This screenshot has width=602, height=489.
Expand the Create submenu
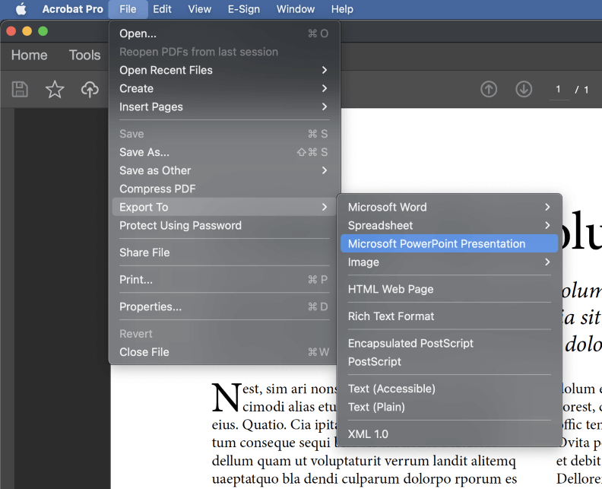[224, 88]
